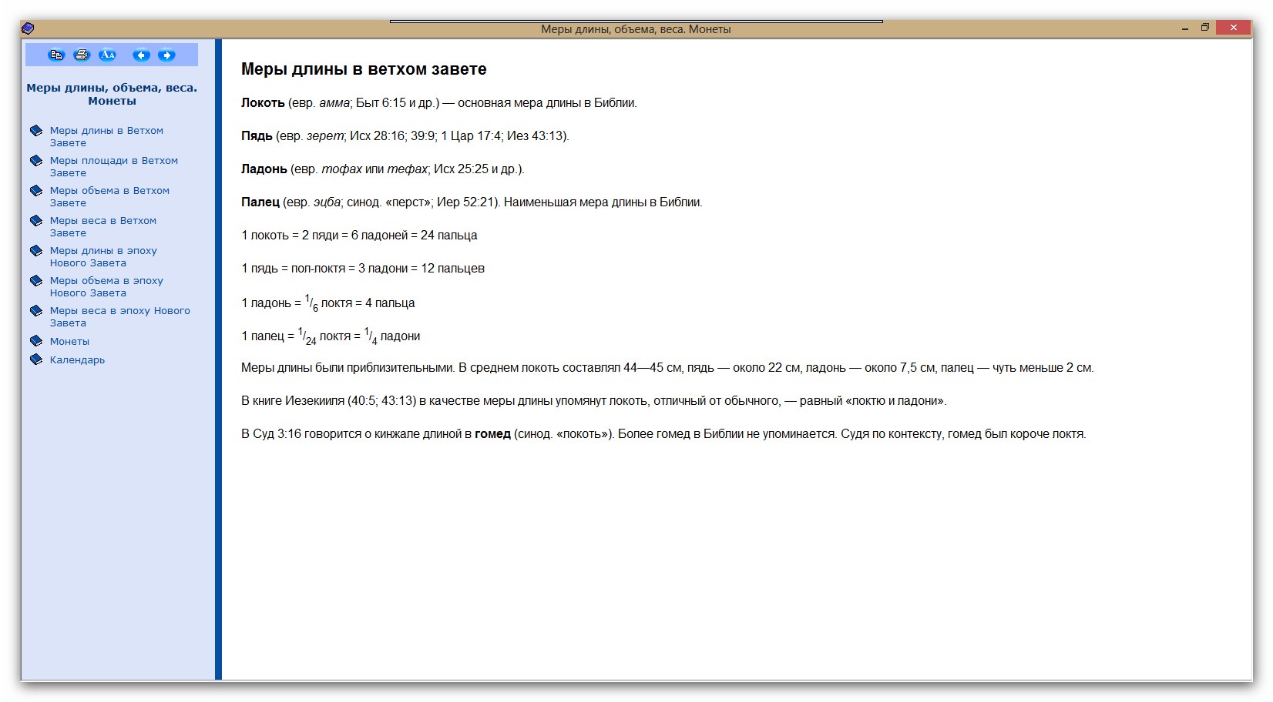Change font size with the Aa icon
Image resolution: width=1273 pixels, height=702 pixels.
tap(107, 55)
